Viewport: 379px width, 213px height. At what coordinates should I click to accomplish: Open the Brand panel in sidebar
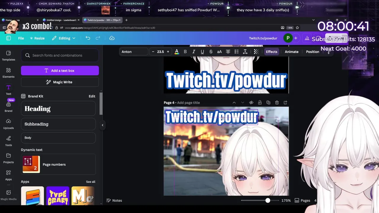coord(8,107)
